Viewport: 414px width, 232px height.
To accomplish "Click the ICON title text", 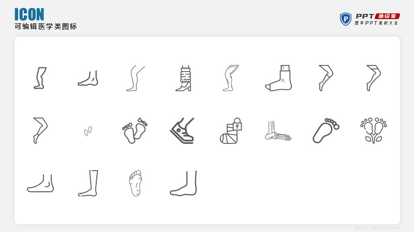I will coord(29,14).
